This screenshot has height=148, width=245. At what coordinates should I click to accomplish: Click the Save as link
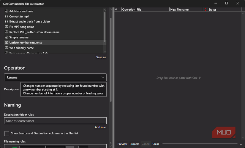click(101, 57)
